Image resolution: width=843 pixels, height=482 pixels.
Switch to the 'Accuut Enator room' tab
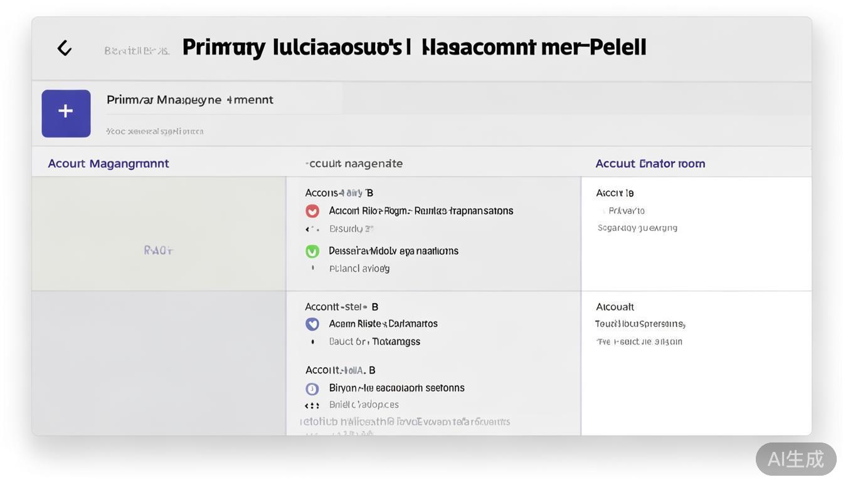point(650,164)
